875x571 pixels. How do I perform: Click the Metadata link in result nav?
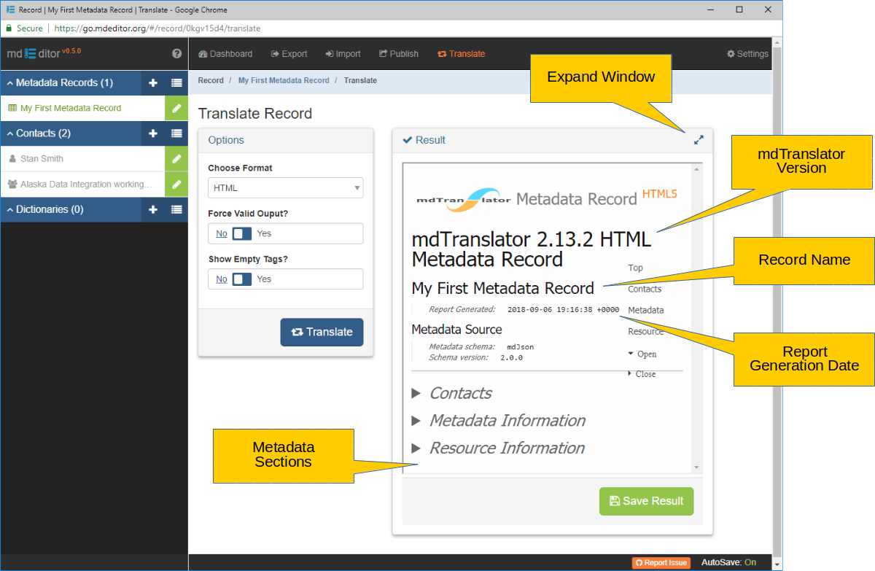[x=646, y=310]
